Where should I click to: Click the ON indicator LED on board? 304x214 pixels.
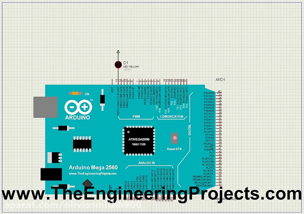[x=75, y=94]
